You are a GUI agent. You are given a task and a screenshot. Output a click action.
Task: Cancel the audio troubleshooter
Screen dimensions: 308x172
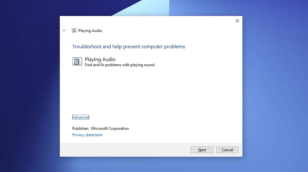(227, 150)
